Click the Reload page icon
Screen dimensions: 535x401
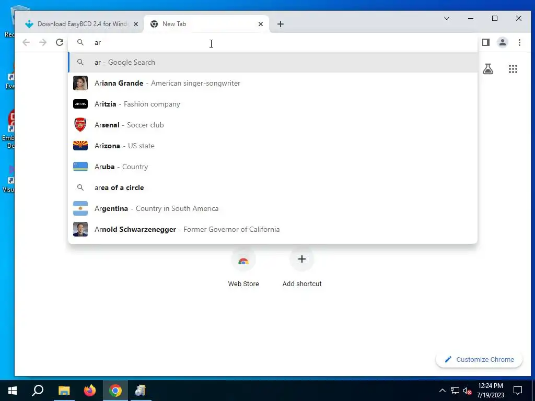tap(60, 42)
